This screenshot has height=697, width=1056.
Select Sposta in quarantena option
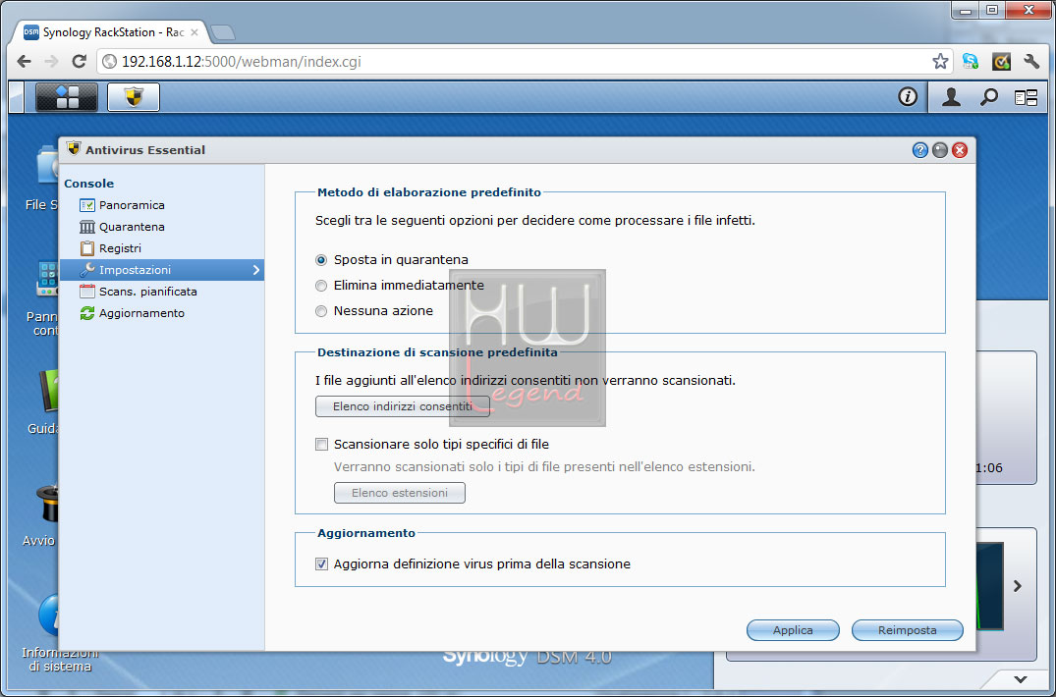coord(321,260)
